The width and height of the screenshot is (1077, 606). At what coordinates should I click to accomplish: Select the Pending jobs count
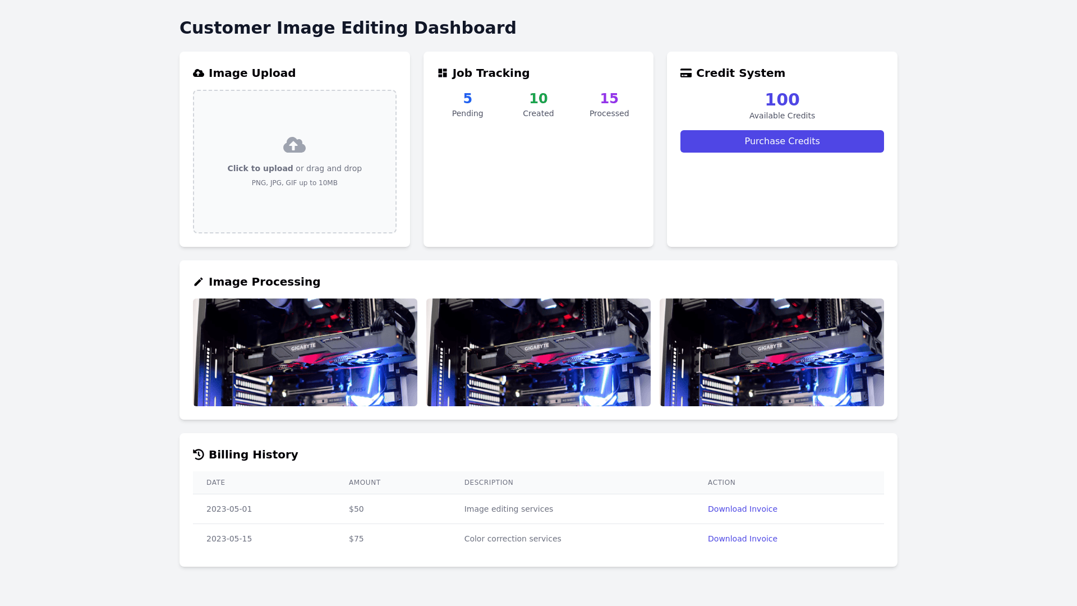coord(467,99)
